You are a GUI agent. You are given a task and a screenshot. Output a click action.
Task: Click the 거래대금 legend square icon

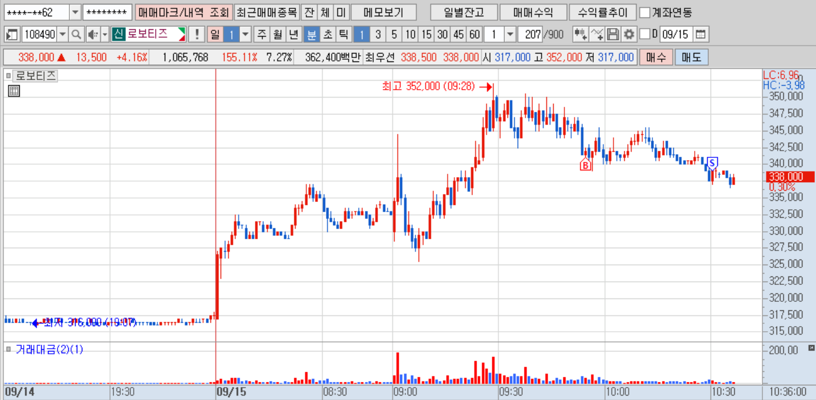8,350
